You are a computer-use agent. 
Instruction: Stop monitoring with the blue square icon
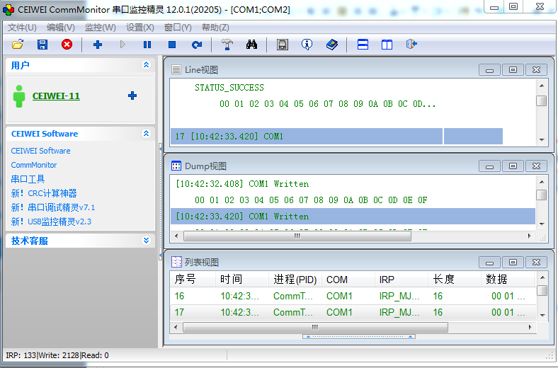pos(172,45)
